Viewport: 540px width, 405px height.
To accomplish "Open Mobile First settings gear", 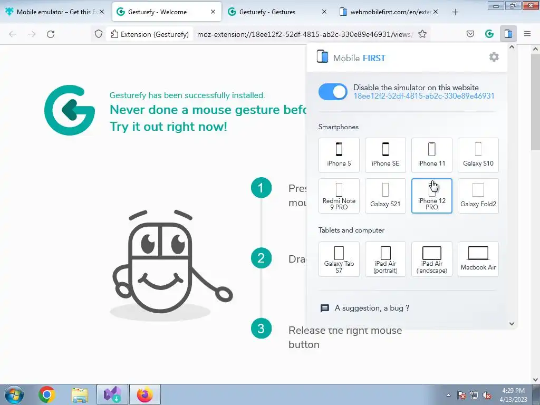I will coord(494,57).
